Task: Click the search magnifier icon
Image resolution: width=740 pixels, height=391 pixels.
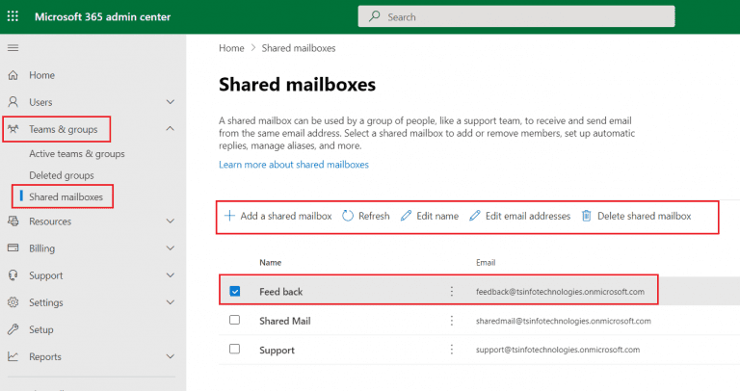Action: click(374, 16)
